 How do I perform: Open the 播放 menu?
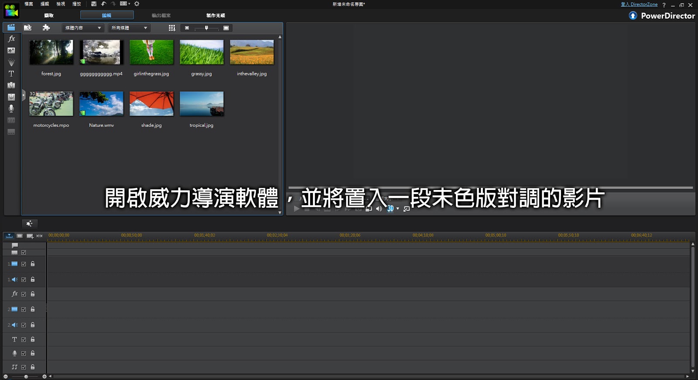[77, 4]
